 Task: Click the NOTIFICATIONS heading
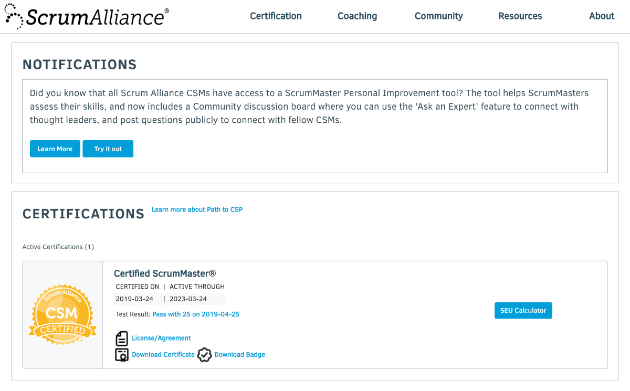click(x=80, y=65)
